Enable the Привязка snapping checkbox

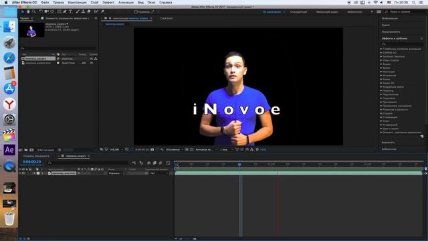tap(136, 12)
